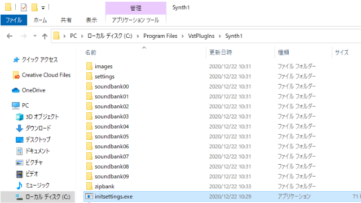The width and height of the screenshot is (361, 203).
Task: Click the ダウンロード arrow icon
Action: [19, 128]
